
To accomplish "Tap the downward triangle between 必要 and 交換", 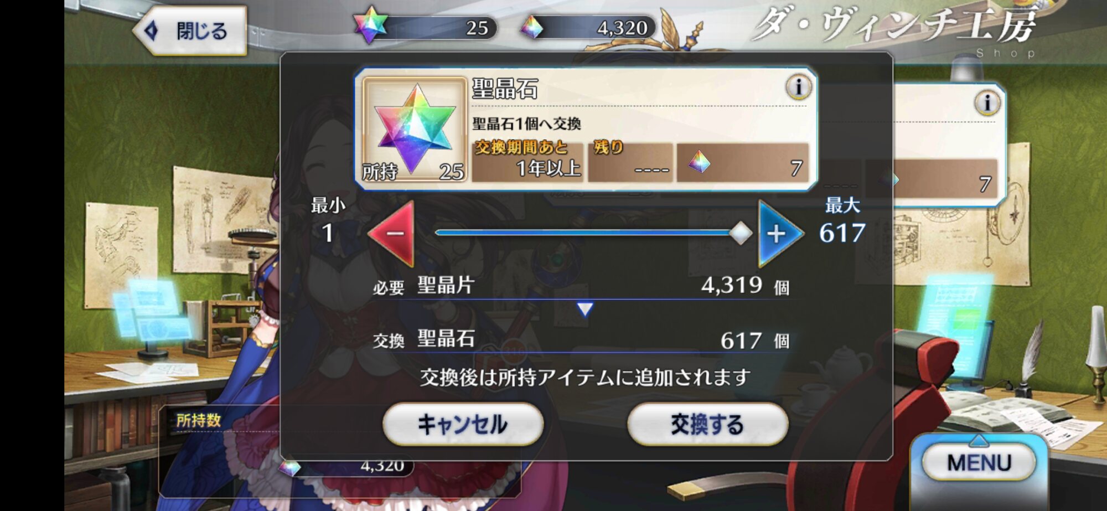I will (x=585, y=309).
